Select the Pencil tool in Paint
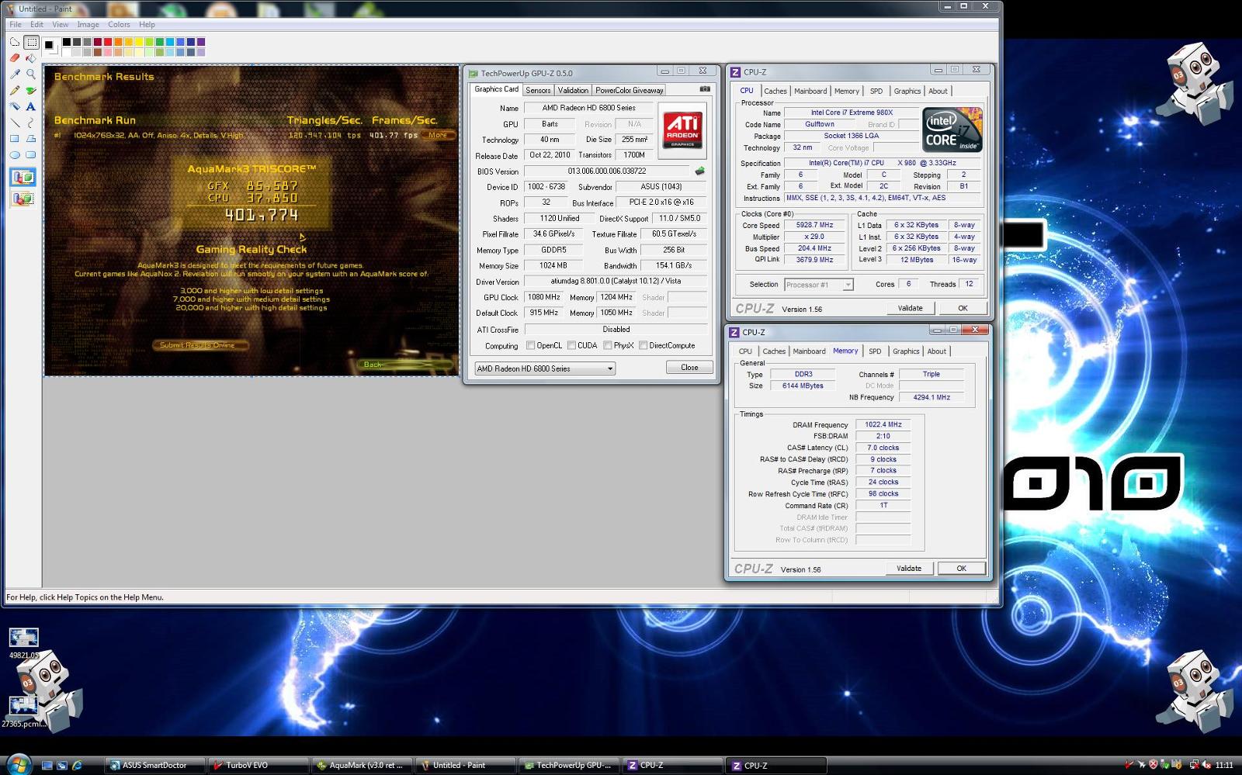The width and height of the screenshot is (1242, 775). coord(15,91)
